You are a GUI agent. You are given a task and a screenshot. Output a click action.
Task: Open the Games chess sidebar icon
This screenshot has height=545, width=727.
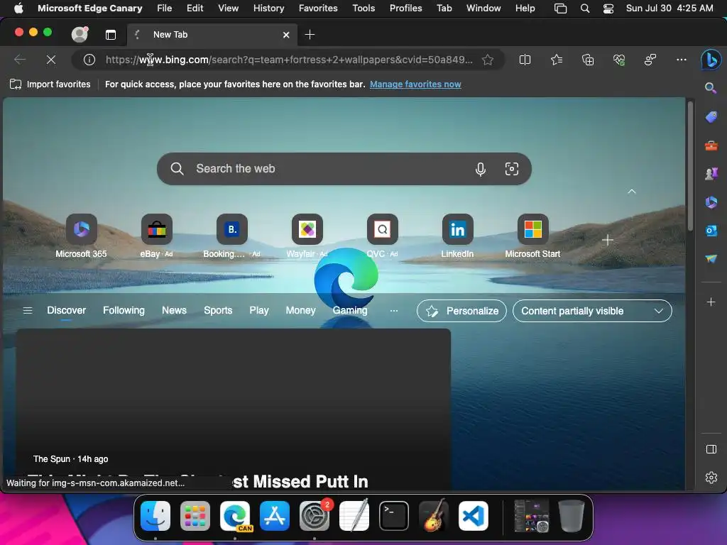(x=711, y=174)
